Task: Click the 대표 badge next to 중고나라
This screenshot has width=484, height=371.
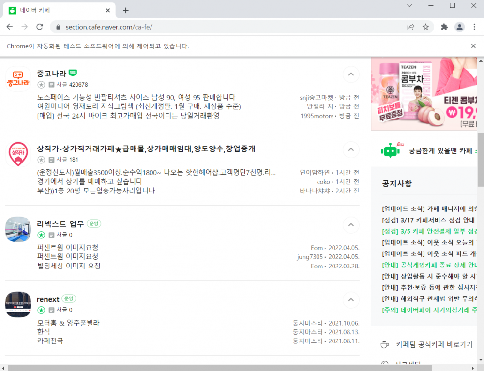Action: 73,73
